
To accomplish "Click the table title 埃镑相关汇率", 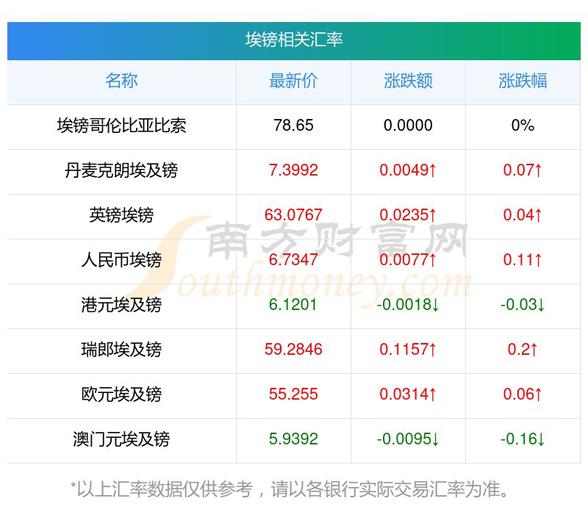I will click(293, 40).
